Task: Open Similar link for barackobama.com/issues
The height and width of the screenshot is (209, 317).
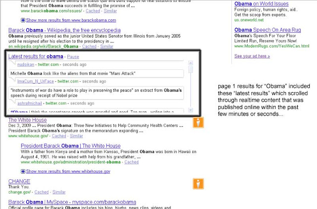Action: coord(110,11)
